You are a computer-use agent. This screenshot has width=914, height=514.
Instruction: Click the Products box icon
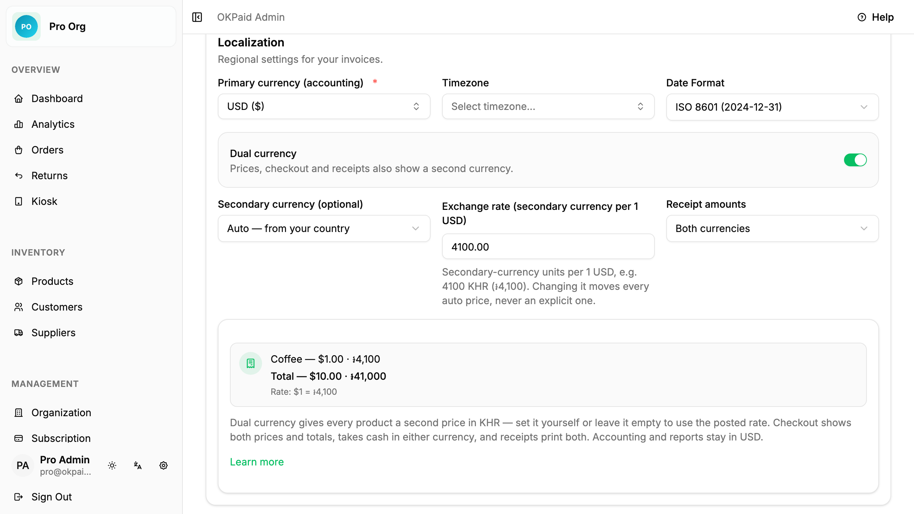coord(19,281)
